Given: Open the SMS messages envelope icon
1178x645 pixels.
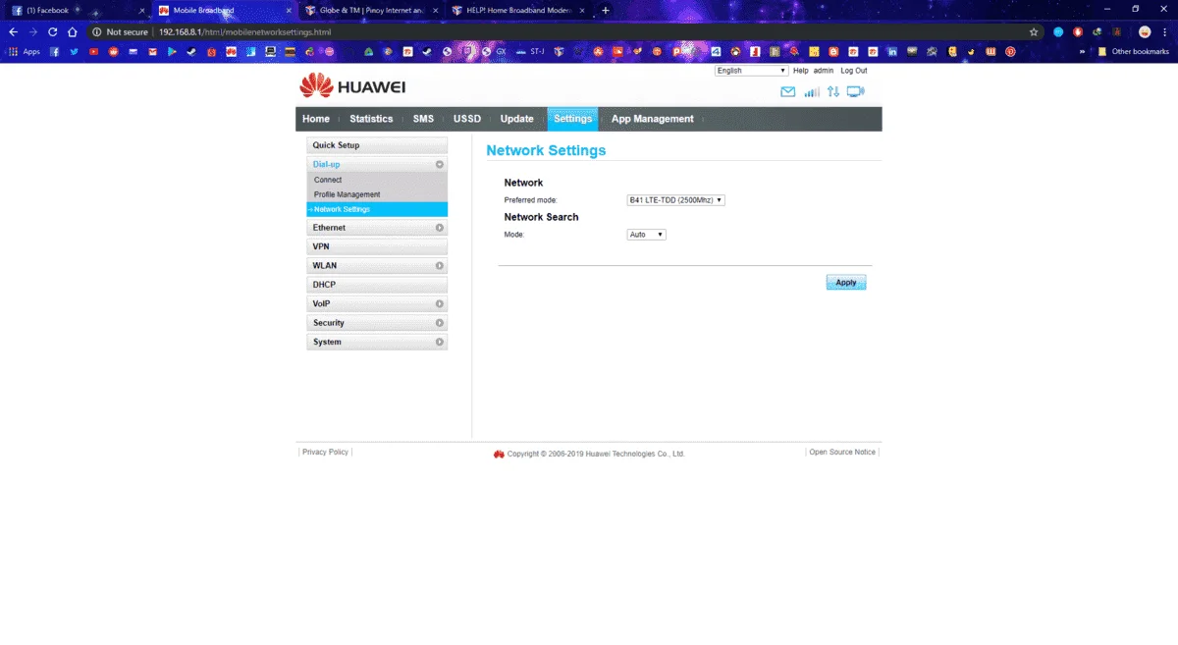Looking at the screenshot, I should pyautogui.click(x=787, y=91).
